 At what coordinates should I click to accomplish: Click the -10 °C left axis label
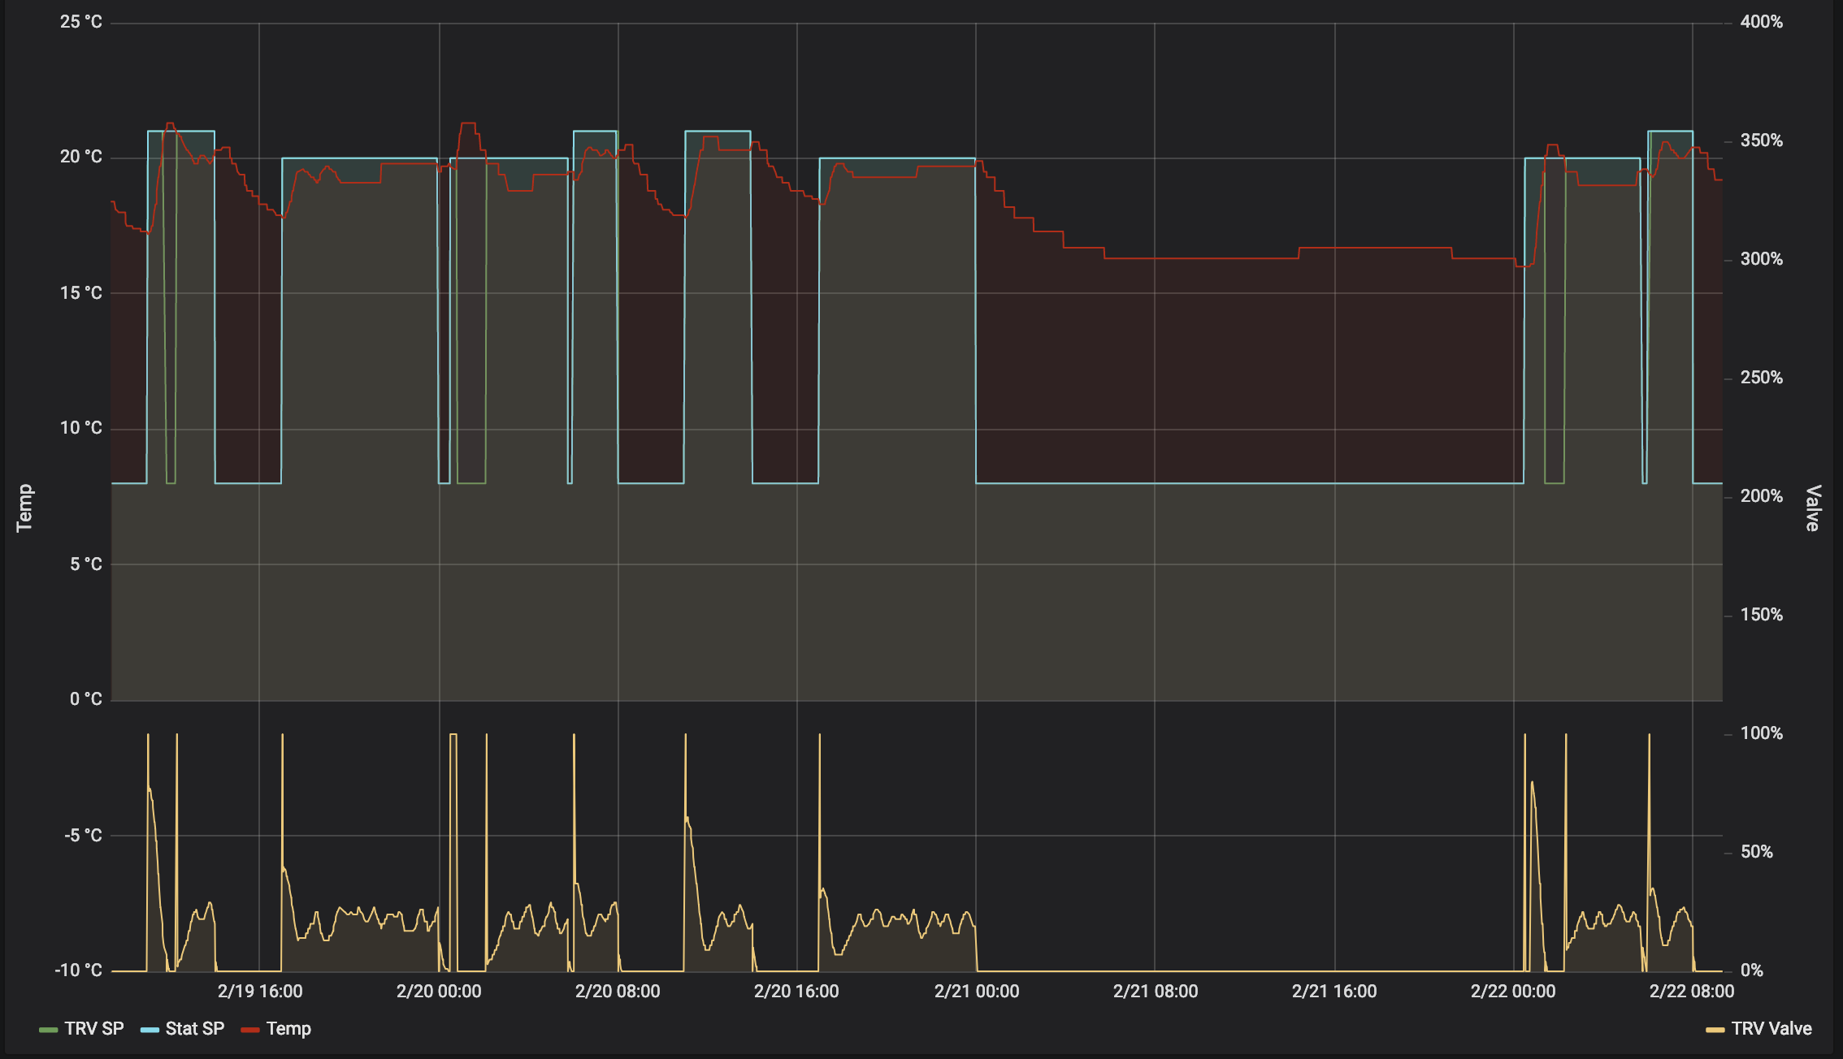coord(79,970)
